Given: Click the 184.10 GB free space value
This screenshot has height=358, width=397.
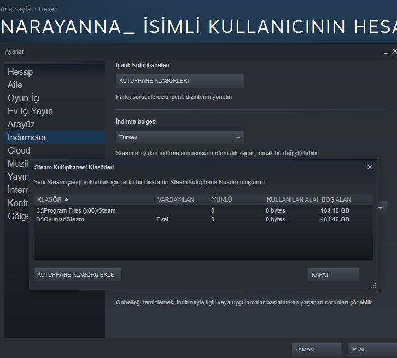Looking at the screenshot, I should pyautogui.click(x=335, y=210).
